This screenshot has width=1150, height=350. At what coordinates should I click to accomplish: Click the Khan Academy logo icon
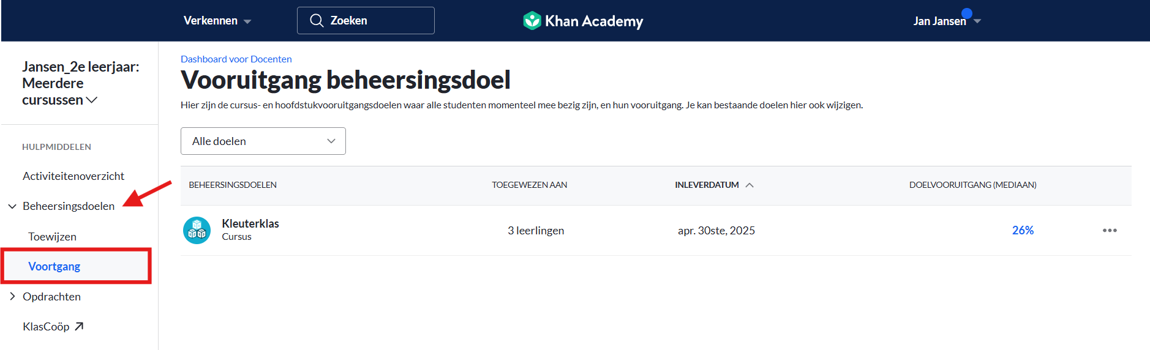(x=532, y=21)
